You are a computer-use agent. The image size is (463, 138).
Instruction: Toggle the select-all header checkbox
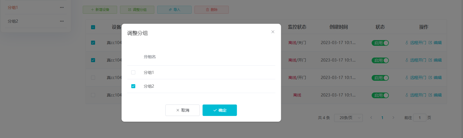[93, 27]
